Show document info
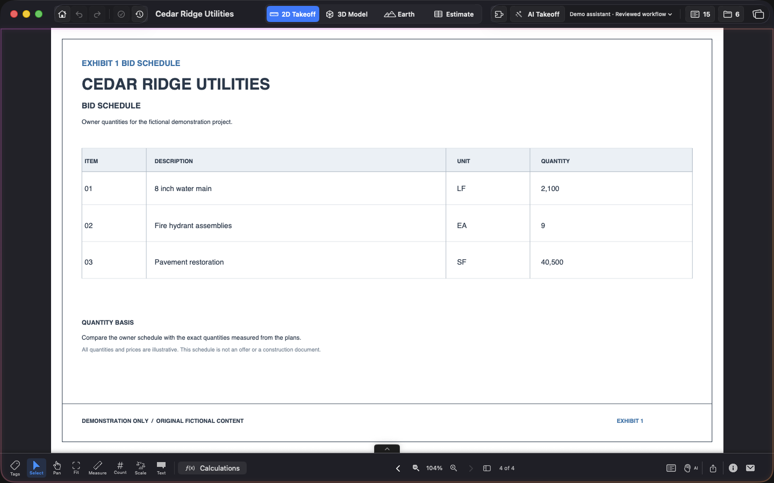The image size is (774, 483). tap(733, 468)
